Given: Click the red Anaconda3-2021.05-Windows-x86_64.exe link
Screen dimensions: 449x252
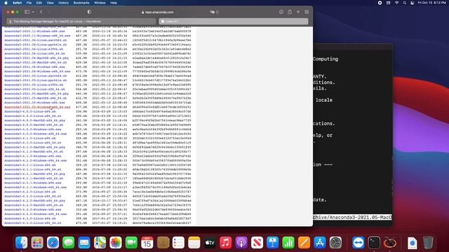Looking at the screenshot, I should (x=37, y=107).
